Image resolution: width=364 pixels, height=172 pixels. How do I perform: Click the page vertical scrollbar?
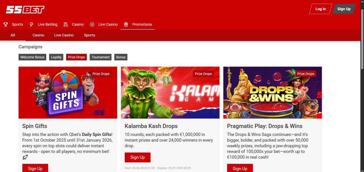[x=362, y=86]
